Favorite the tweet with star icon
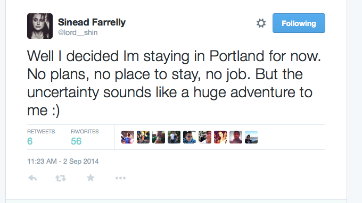 (90, 177)
